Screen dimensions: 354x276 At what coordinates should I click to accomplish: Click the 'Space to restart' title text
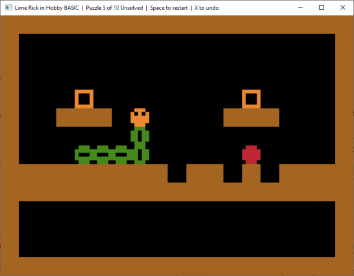click(x=169, y=8)
